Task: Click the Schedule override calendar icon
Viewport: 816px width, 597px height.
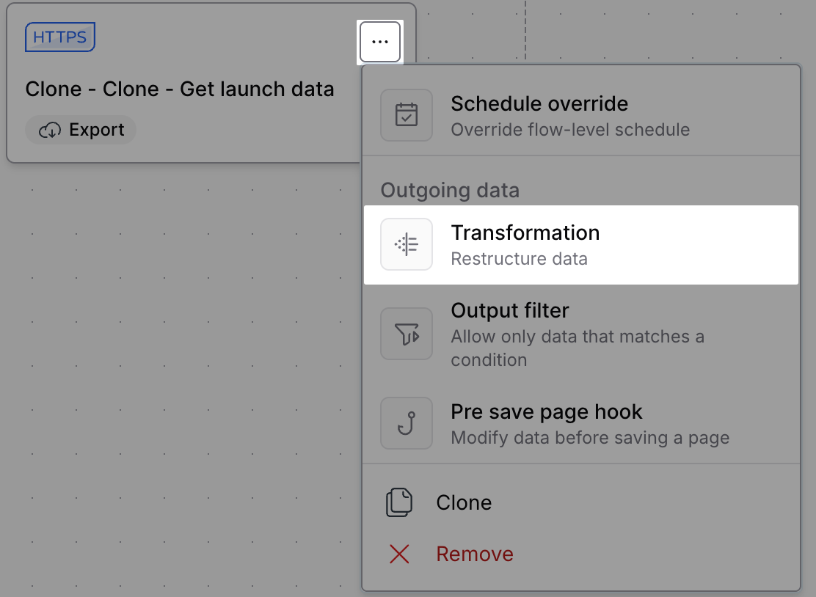Action: coord(407,115)
